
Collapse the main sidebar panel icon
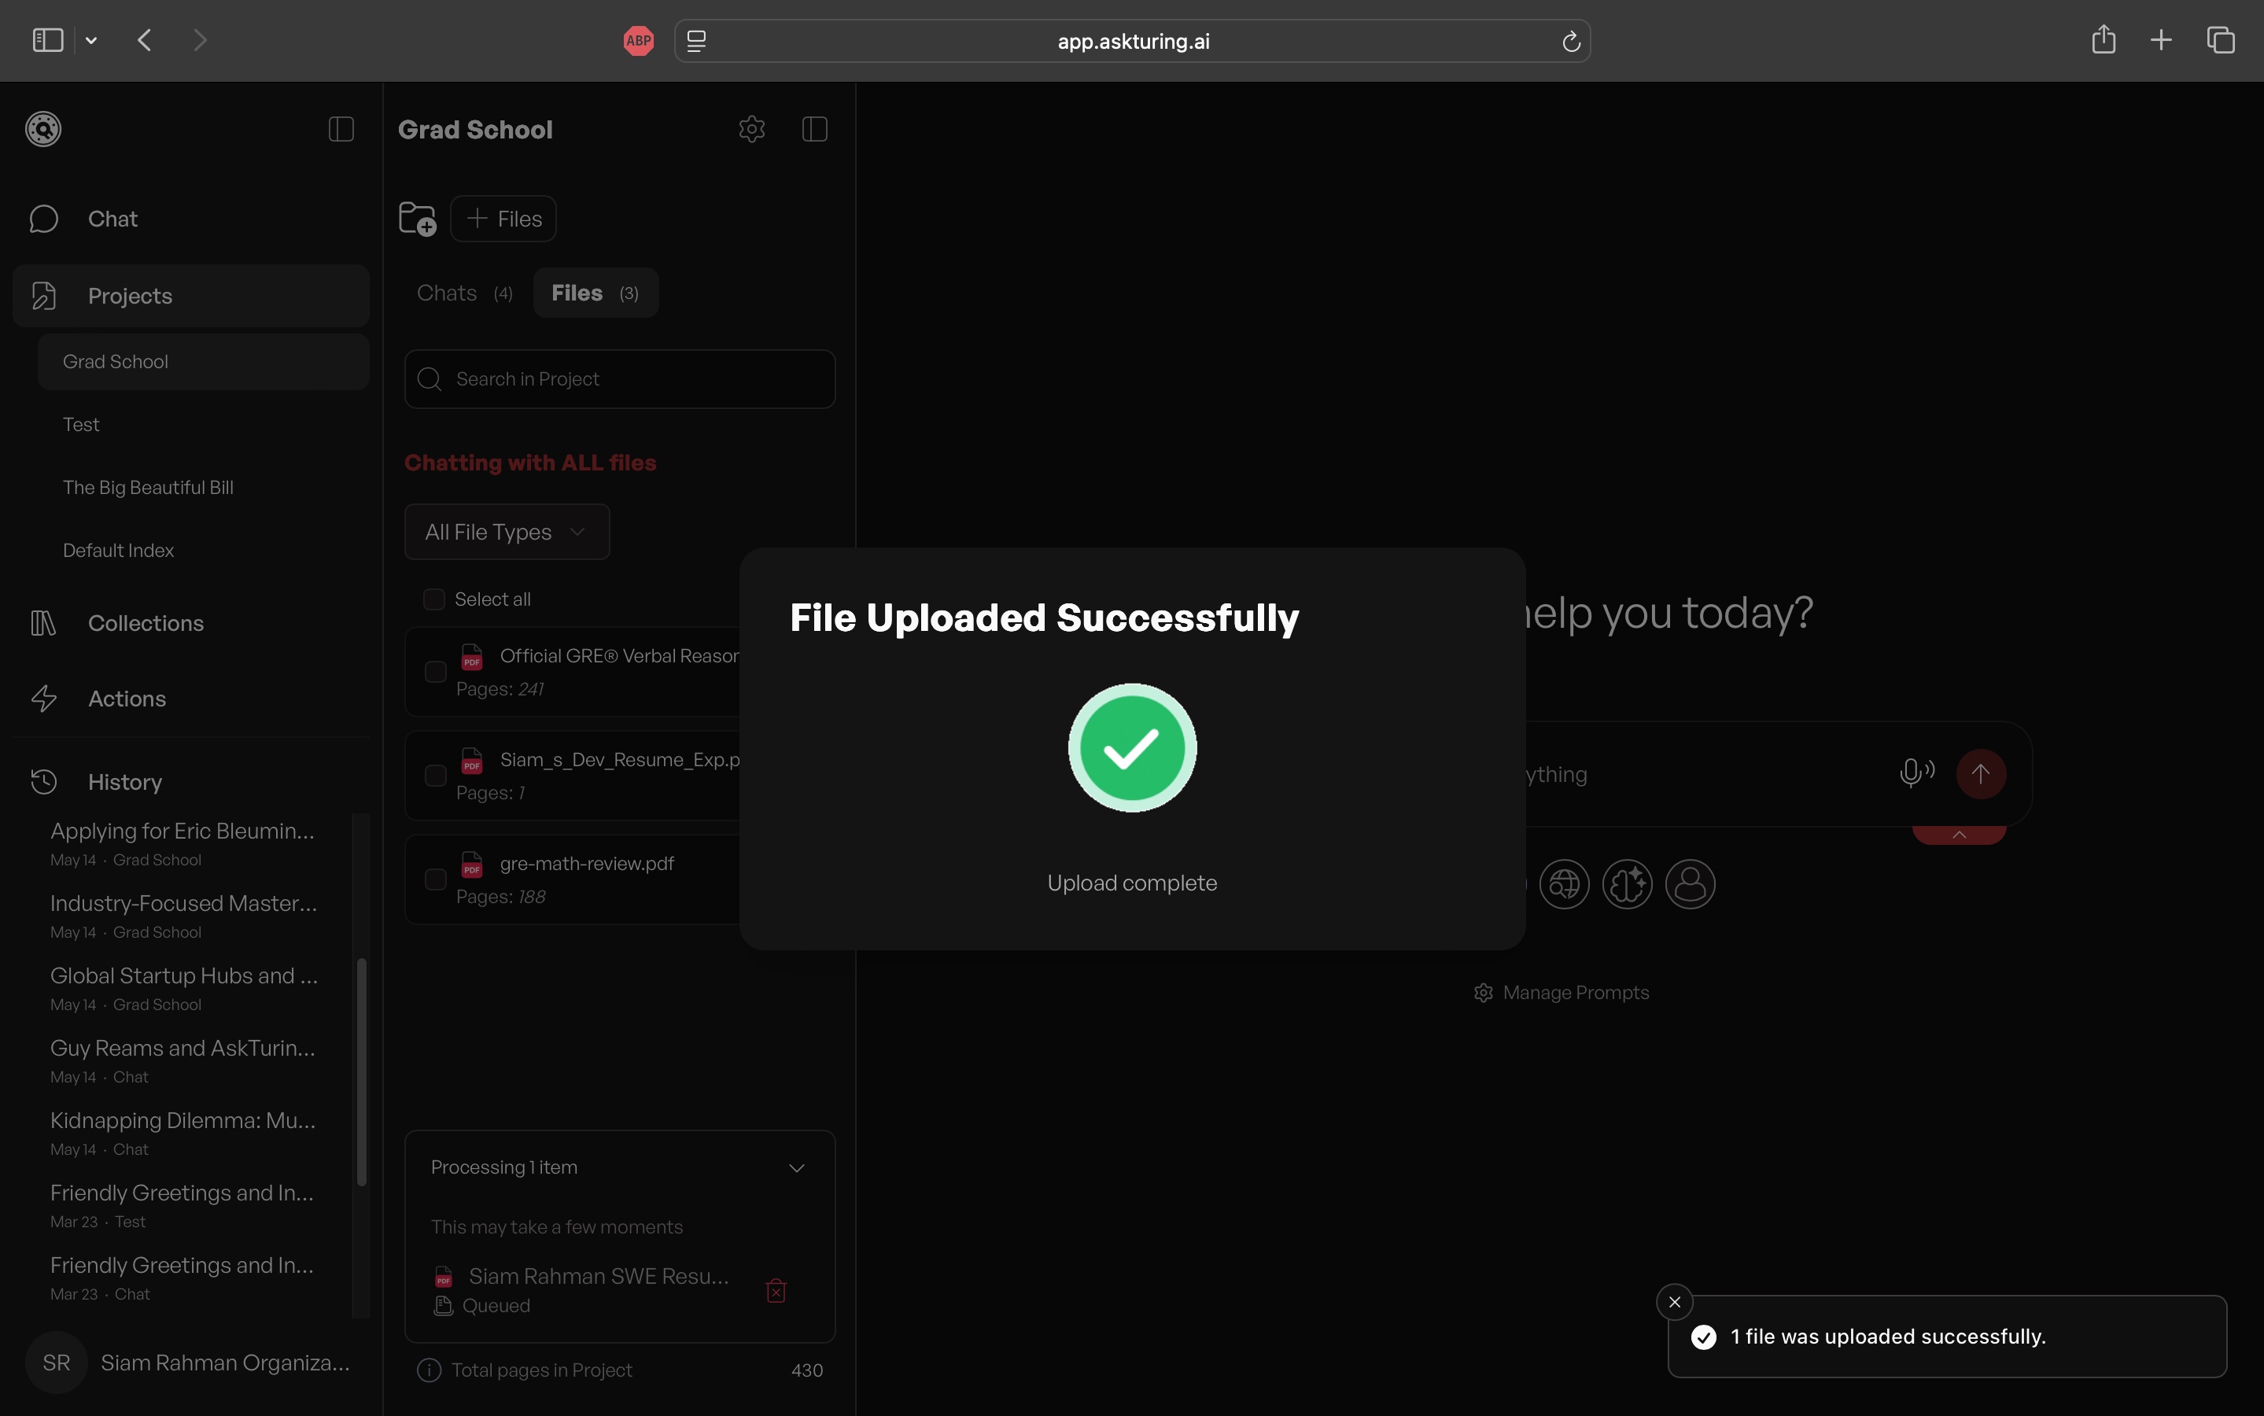341,129
